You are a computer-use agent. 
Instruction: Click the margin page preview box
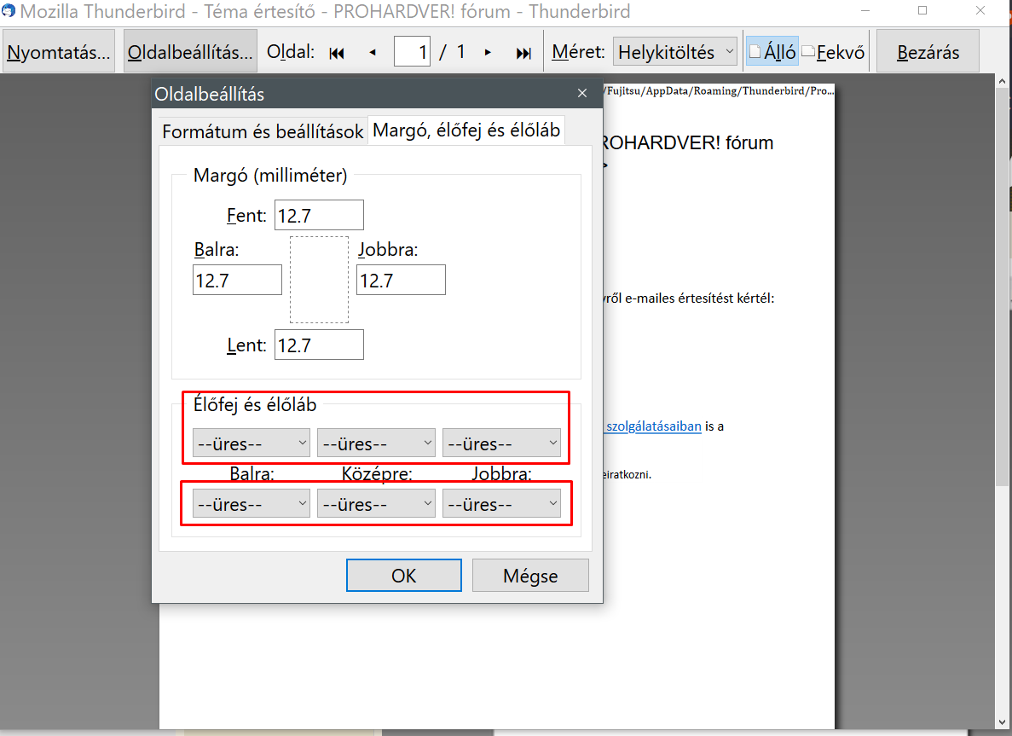click(x=319, y=280)
